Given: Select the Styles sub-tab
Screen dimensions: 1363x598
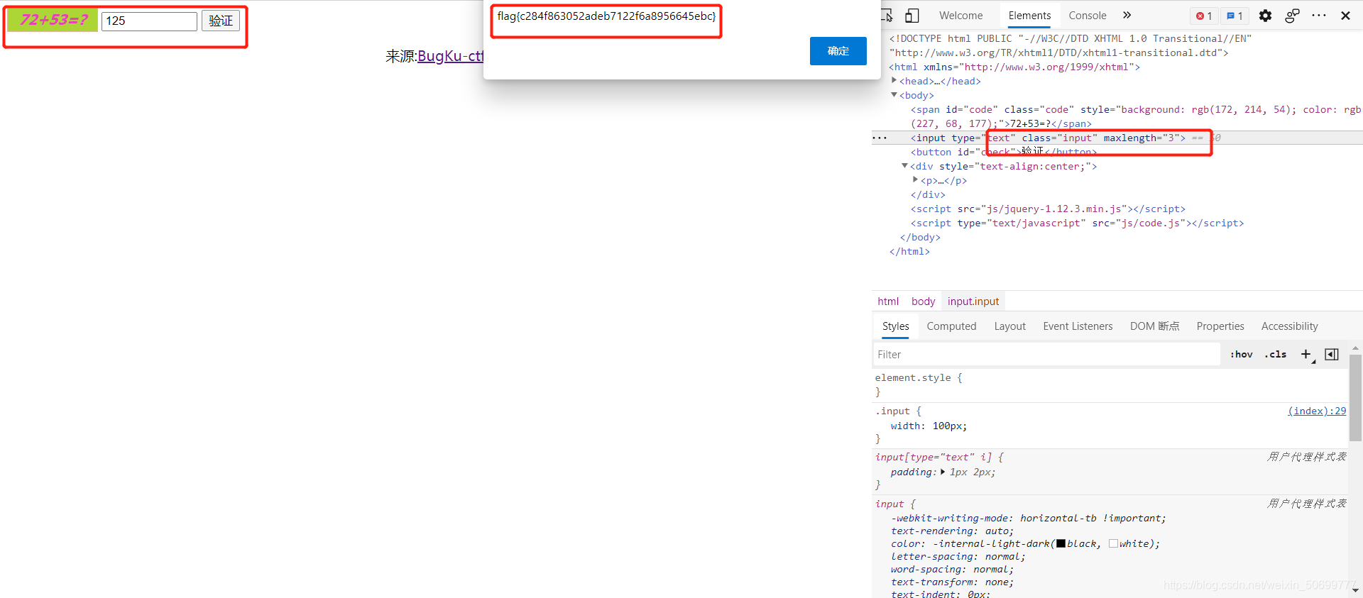Looking at the screenshot, I should pos(895,326).
